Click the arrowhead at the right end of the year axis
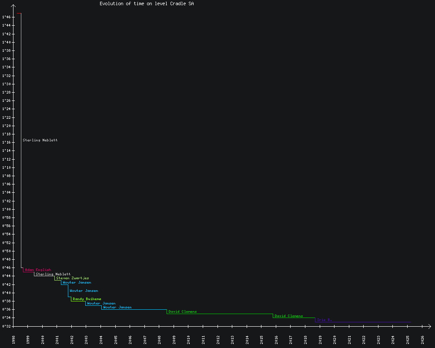The image size is (435, 348). [x=429, y=326]
